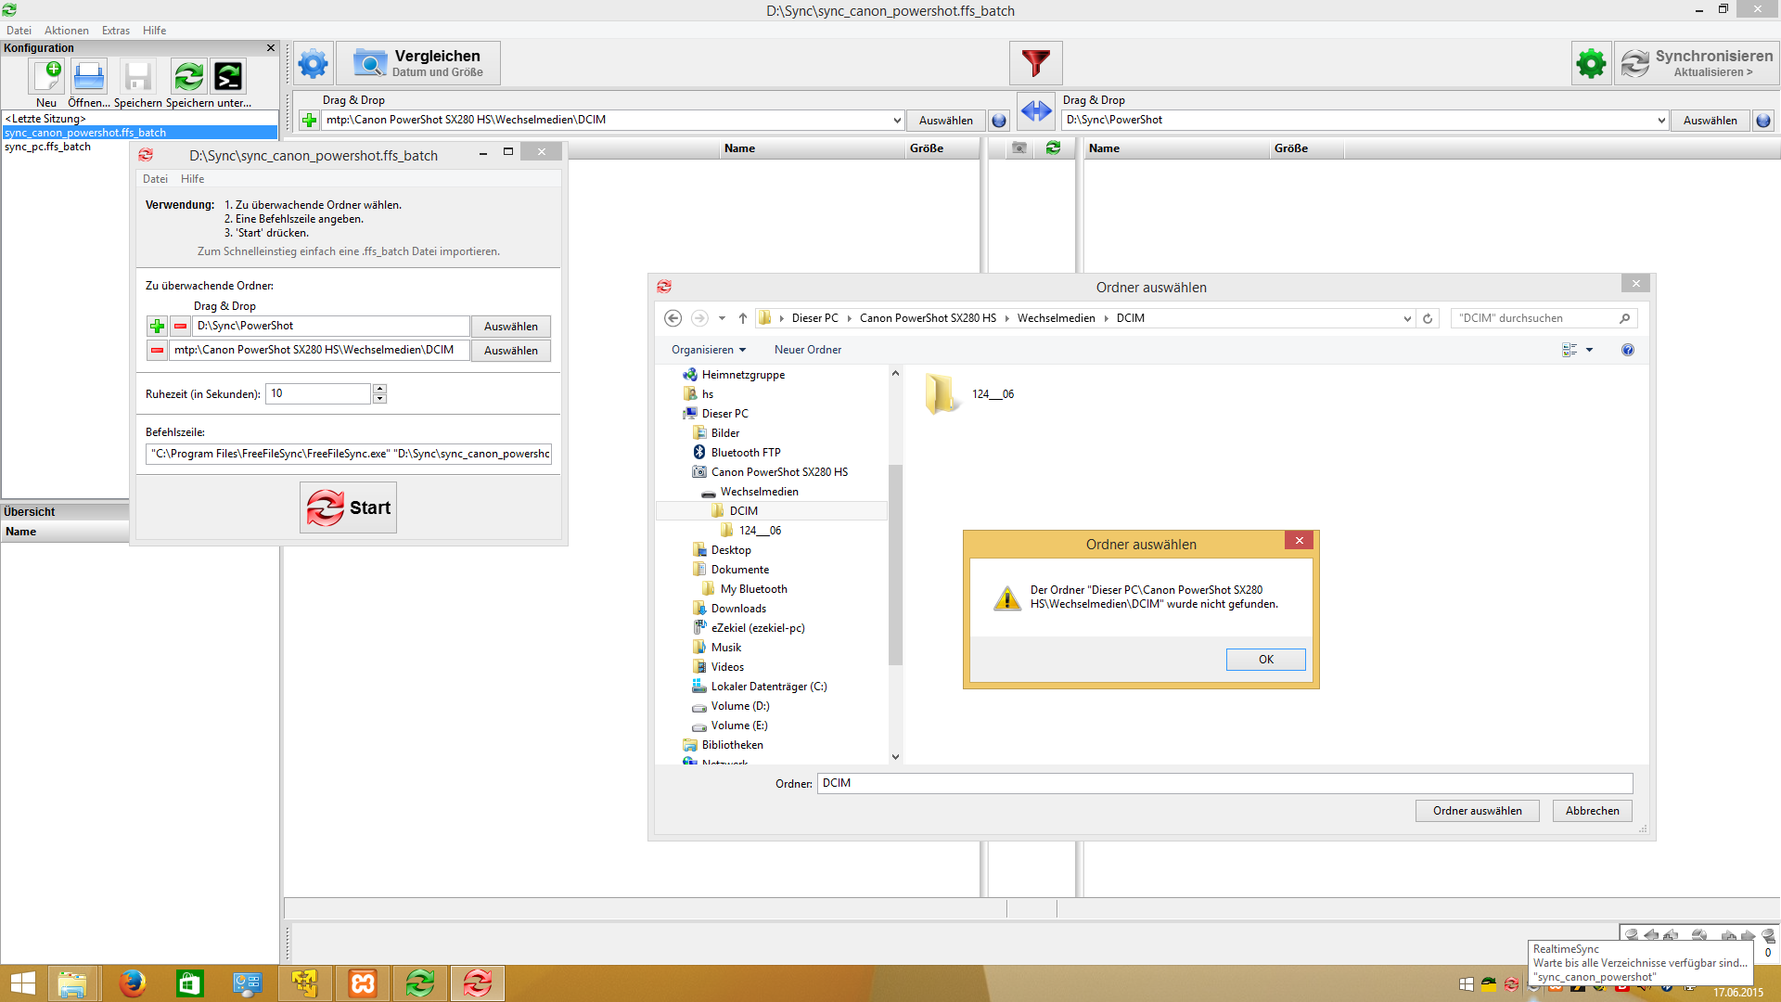Open Aktionen menu in FreeFileSync
Viewport: 1781px width, 1002px height.
(67, 31)
